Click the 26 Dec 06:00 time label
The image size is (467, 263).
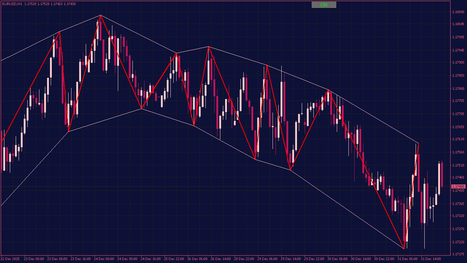pyautogui.click(x=197, y=259)
